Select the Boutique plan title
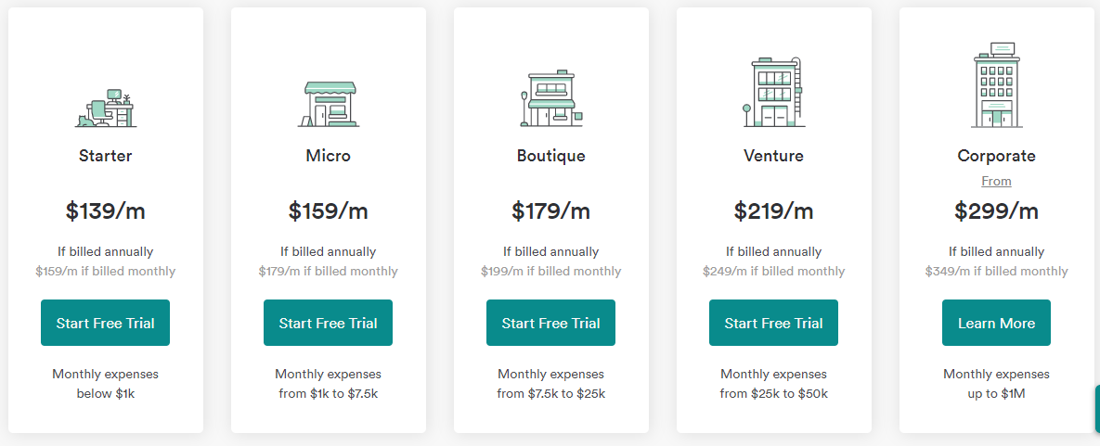The width and height of the screenshot is (1100, 446). coord(550,156)
